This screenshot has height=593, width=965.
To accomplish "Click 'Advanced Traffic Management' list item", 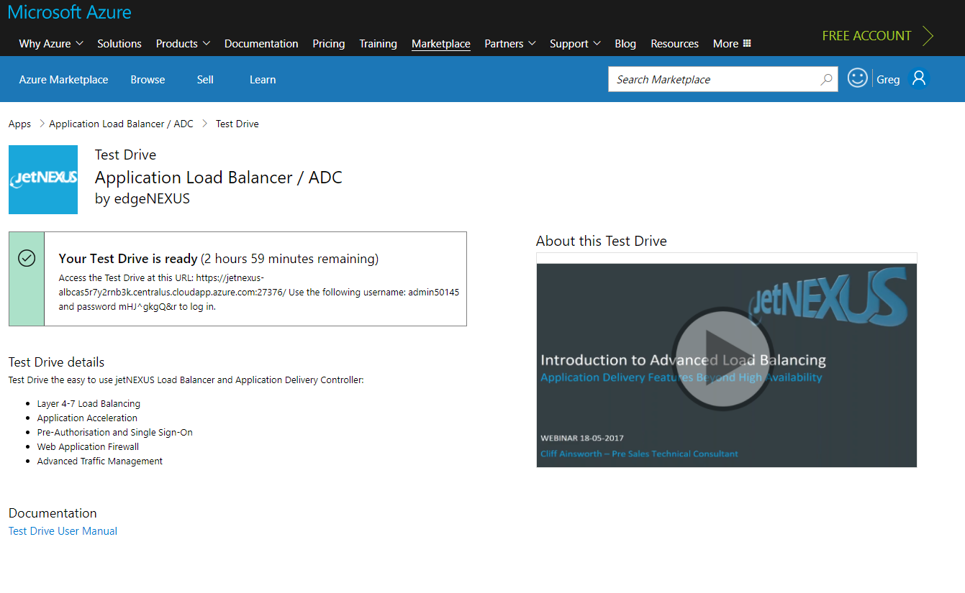I will (x=100, y=461).
